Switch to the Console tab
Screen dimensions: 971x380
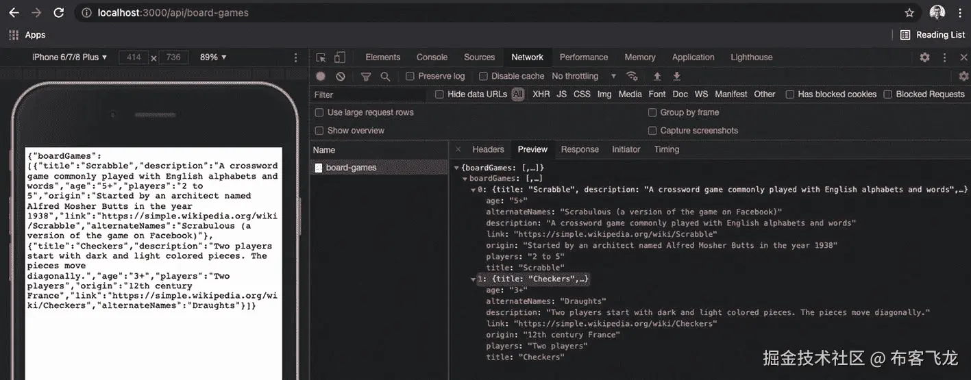(432, 58)
